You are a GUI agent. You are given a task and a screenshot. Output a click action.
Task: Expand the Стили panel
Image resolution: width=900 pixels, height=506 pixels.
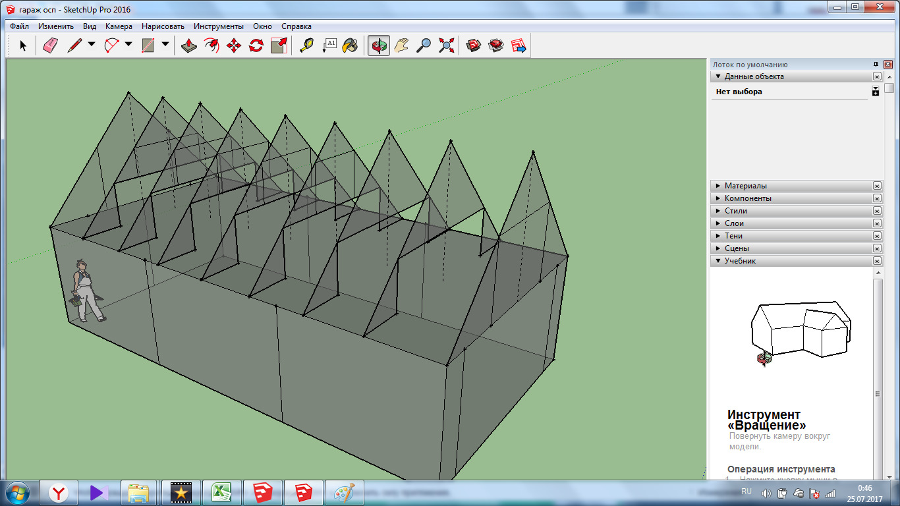(718, 211)
